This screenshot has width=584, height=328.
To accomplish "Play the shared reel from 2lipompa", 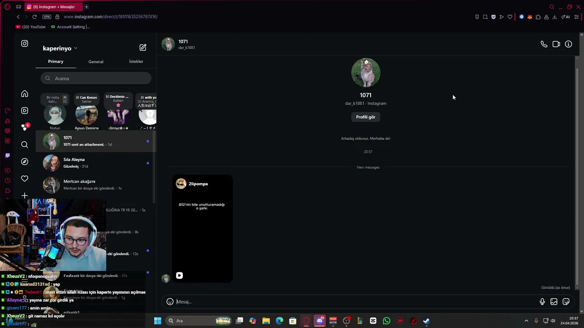I will (179, 276).
